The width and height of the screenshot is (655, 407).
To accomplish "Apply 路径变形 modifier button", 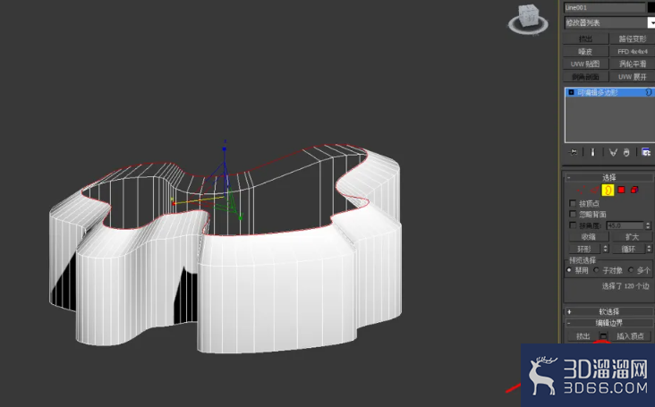I will pos(633,38).
